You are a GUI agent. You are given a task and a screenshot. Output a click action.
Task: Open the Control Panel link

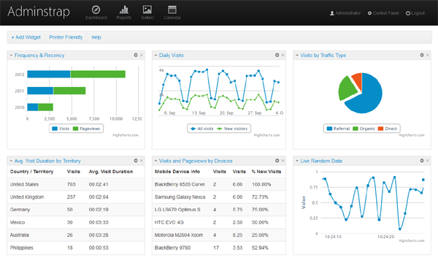point(383,13)
